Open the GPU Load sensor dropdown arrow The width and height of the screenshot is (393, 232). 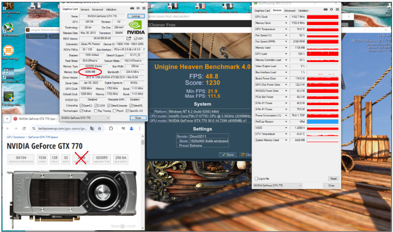[x=286, y=54]
